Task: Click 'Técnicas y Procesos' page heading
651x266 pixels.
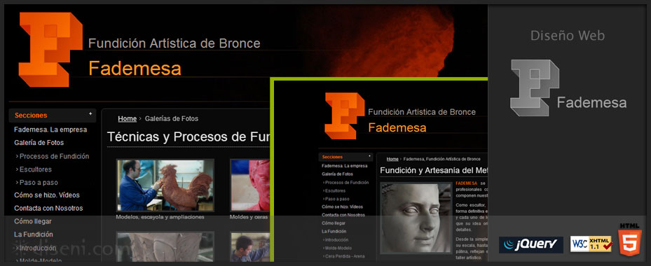Action: (x=189, y=137)
